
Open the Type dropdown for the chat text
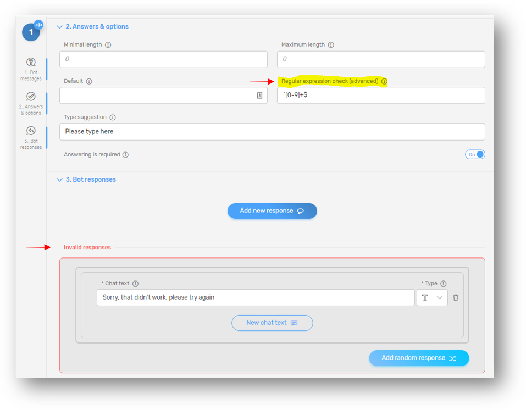tap(439, 297)
